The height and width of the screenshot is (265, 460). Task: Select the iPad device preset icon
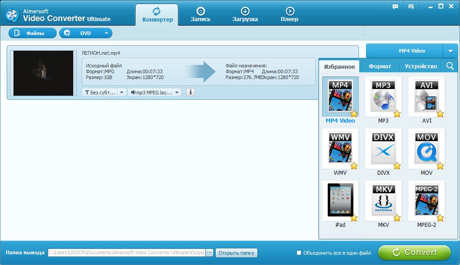click(340, 200)
